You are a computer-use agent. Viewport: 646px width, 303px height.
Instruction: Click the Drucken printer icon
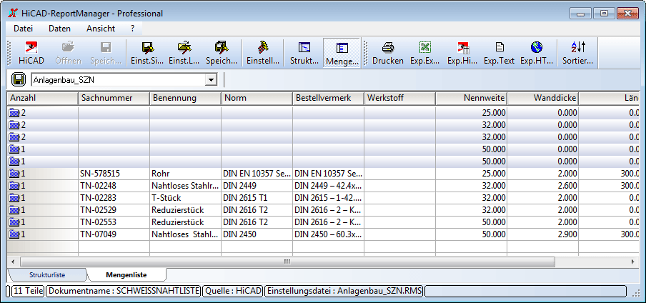point(388,47)
